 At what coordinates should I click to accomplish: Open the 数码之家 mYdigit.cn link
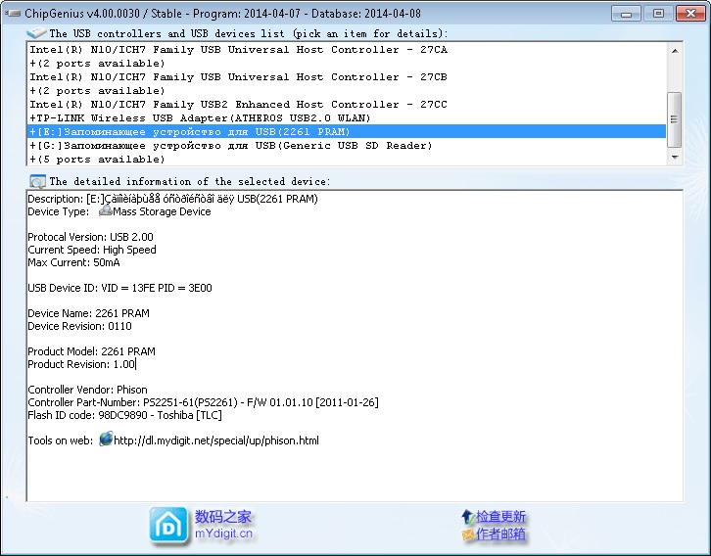tap(223, 525)
